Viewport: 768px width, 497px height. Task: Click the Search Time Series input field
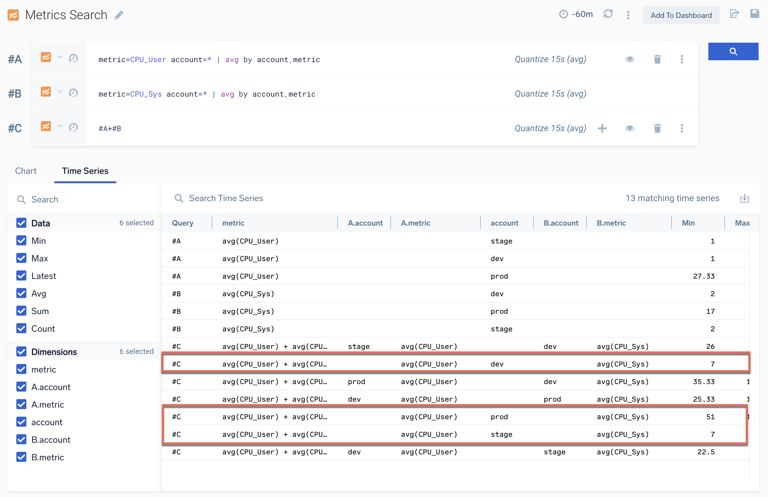click(x=226, y=198)
